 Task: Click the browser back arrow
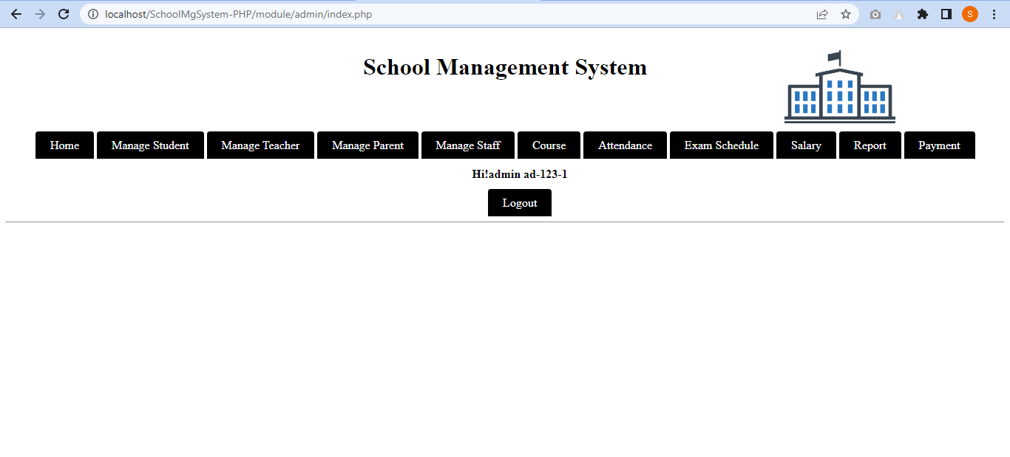click(16, 13)
